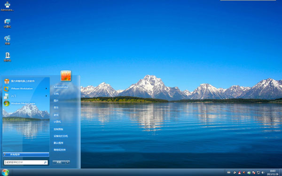The height and width of the screenshot is (176, 282).
Task: Click the 关机 shutdown button
Action: (59, 162)
